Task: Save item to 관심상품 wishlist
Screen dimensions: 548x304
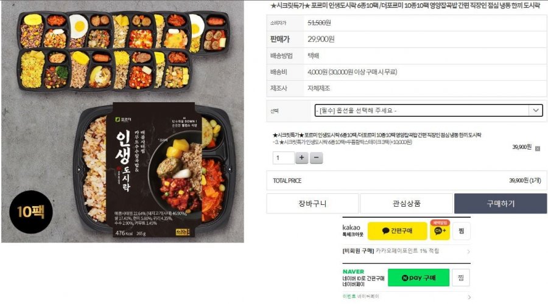Action: [x=407, y=204]
